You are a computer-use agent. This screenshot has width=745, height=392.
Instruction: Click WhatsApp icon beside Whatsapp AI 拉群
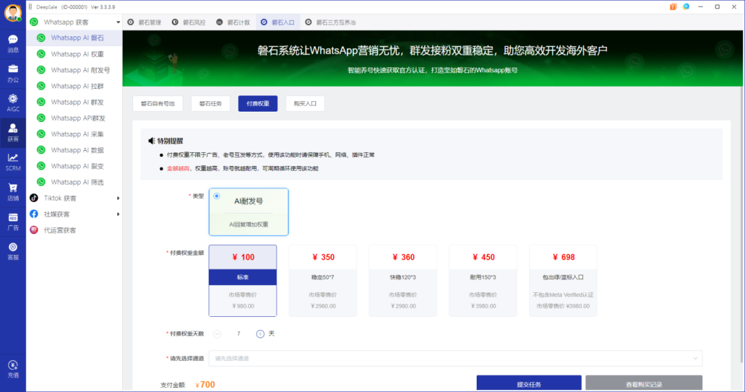click(41, 86)
